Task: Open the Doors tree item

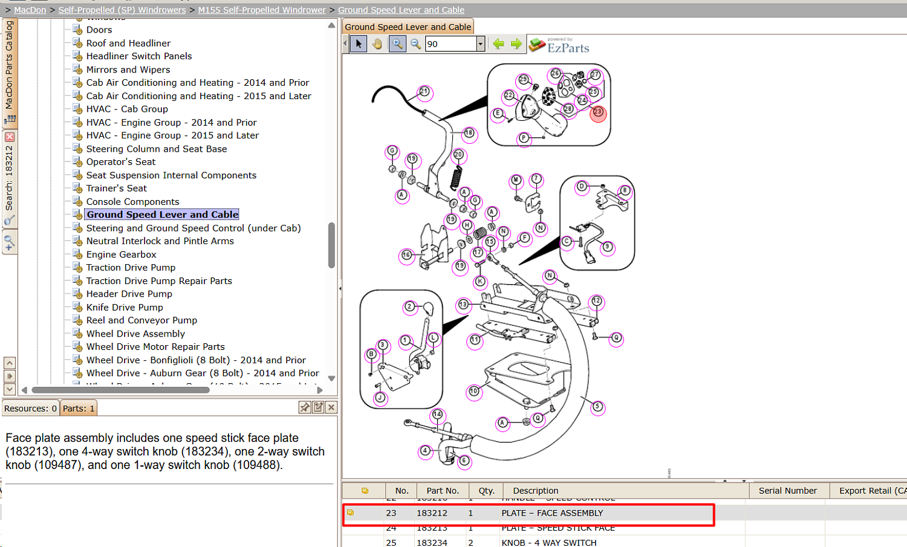Action: click(99, 30)
